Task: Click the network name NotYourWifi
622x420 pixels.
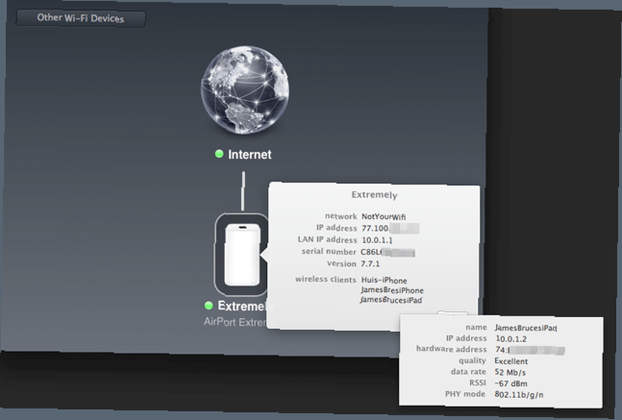Action: pyautogui.click(x=384, y=217)
